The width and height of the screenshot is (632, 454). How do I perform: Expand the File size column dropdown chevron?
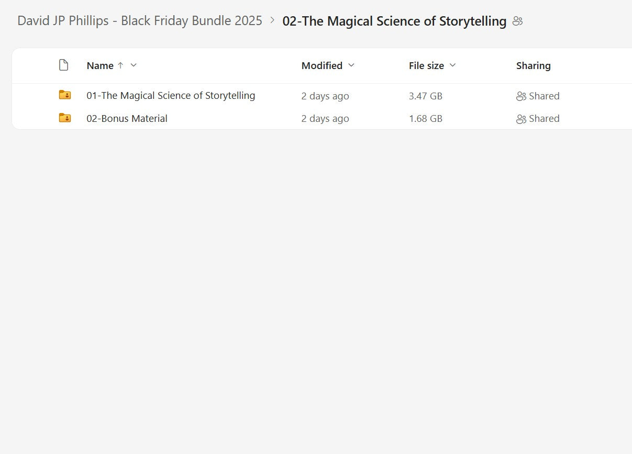tap(453, 65)
